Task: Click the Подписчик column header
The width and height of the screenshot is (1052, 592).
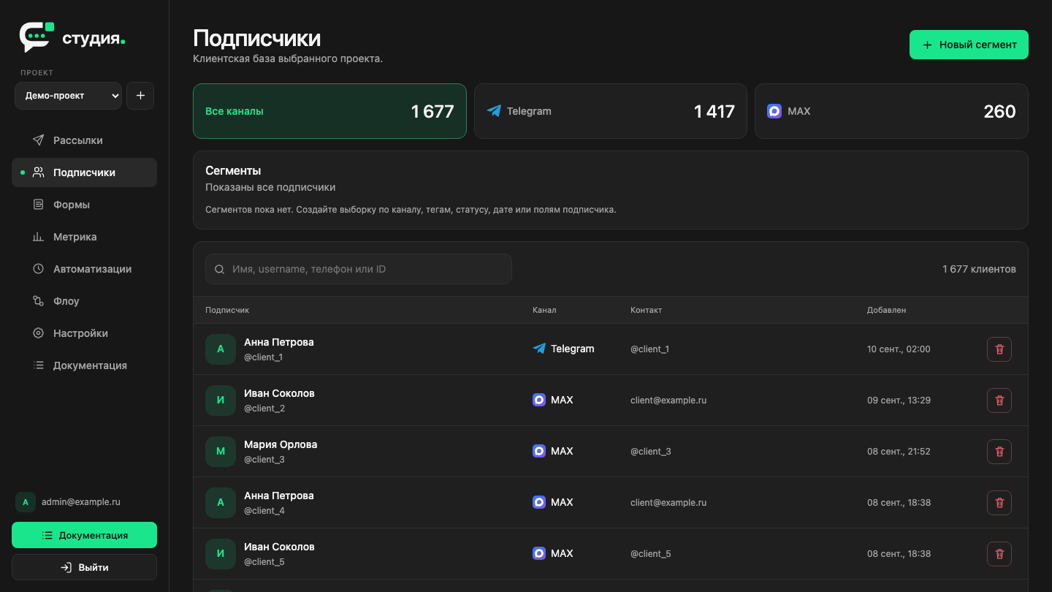Action: [227, 310]
